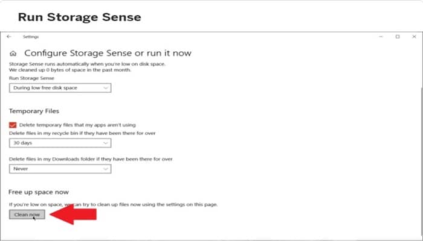Open the Run Storage Sense dropdown

(60, 88)
